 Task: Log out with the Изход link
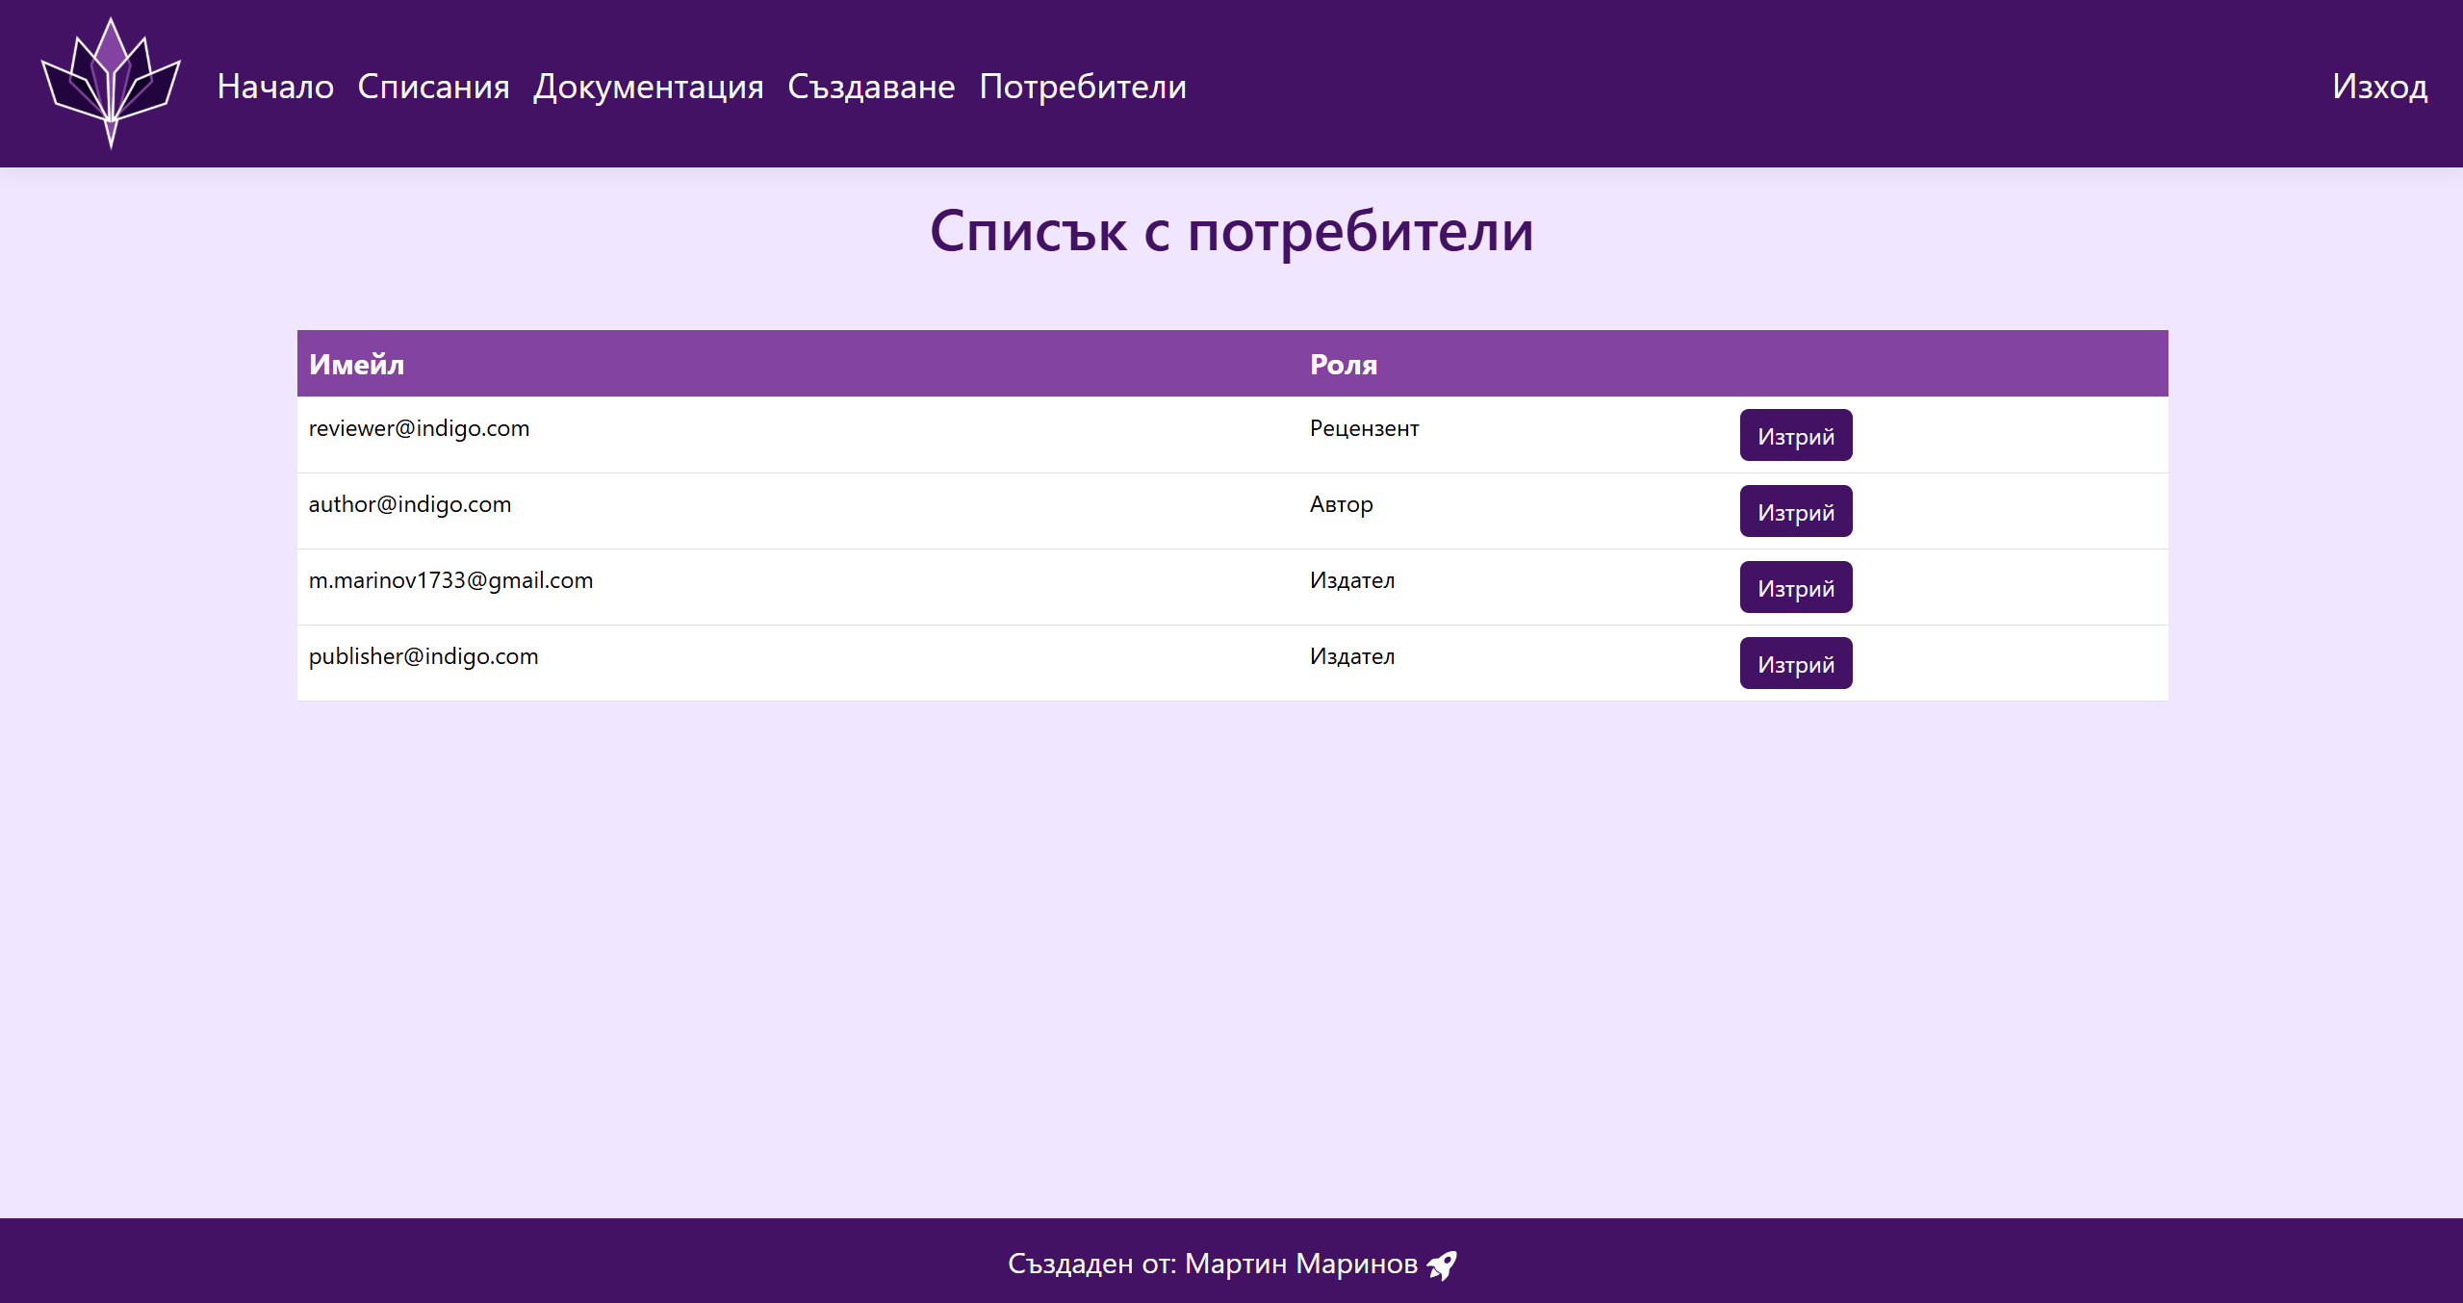pos(2379,87)
